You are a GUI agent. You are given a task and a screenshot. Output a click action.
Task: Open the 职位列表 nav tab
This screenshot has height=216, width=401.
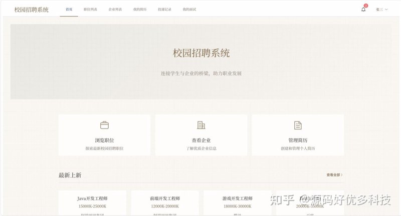[x=90, y=9]
